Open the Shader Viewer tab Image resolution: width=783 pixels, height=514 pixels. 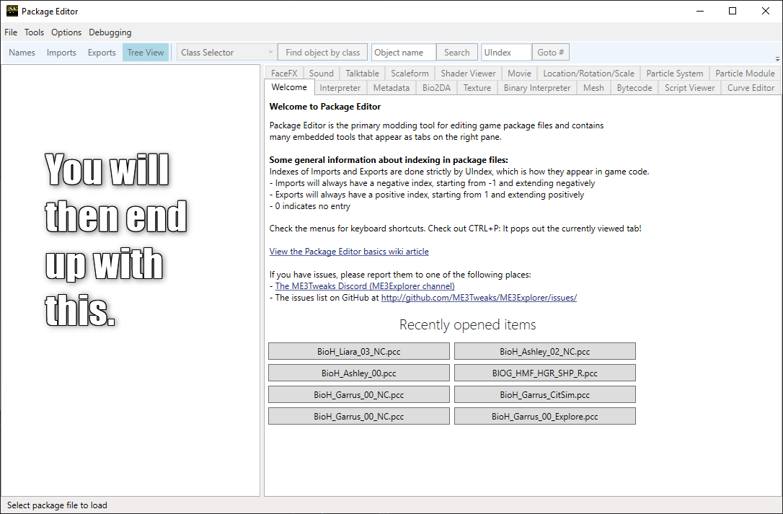468,73
